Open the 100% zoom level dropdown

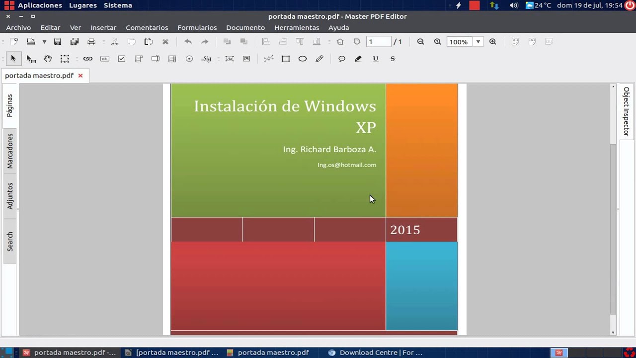[478, 42]
